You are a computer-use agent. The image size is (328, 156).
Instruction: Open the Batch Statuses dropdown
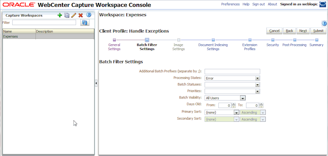[x=258, y=85]
